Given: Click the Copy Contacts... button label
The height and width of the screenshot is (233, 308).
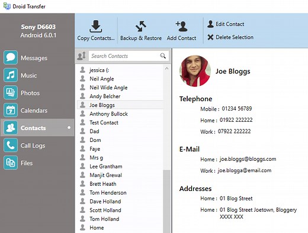Looking at the screenshot, I should [x=96, y=38].
